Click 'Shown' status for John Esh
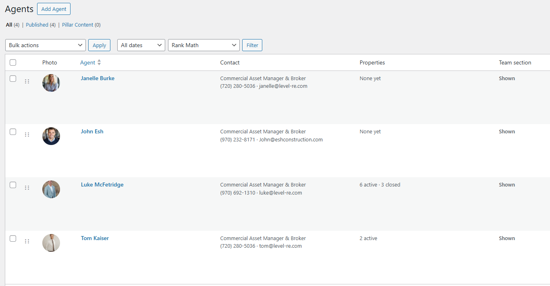Viewport: 550px width, 286px height. [x=507, y=132]
